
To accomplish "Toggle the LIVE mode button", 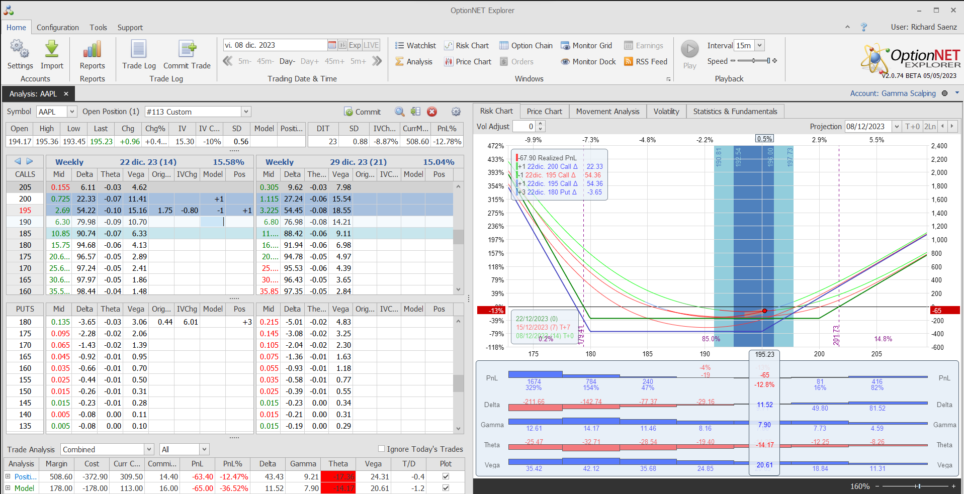I will [371, 45].
